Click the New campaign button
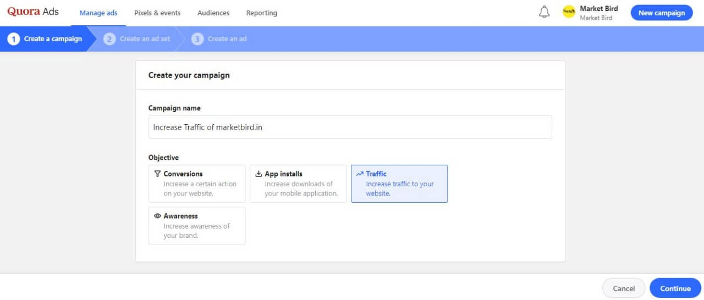 (x=662, y=13)
